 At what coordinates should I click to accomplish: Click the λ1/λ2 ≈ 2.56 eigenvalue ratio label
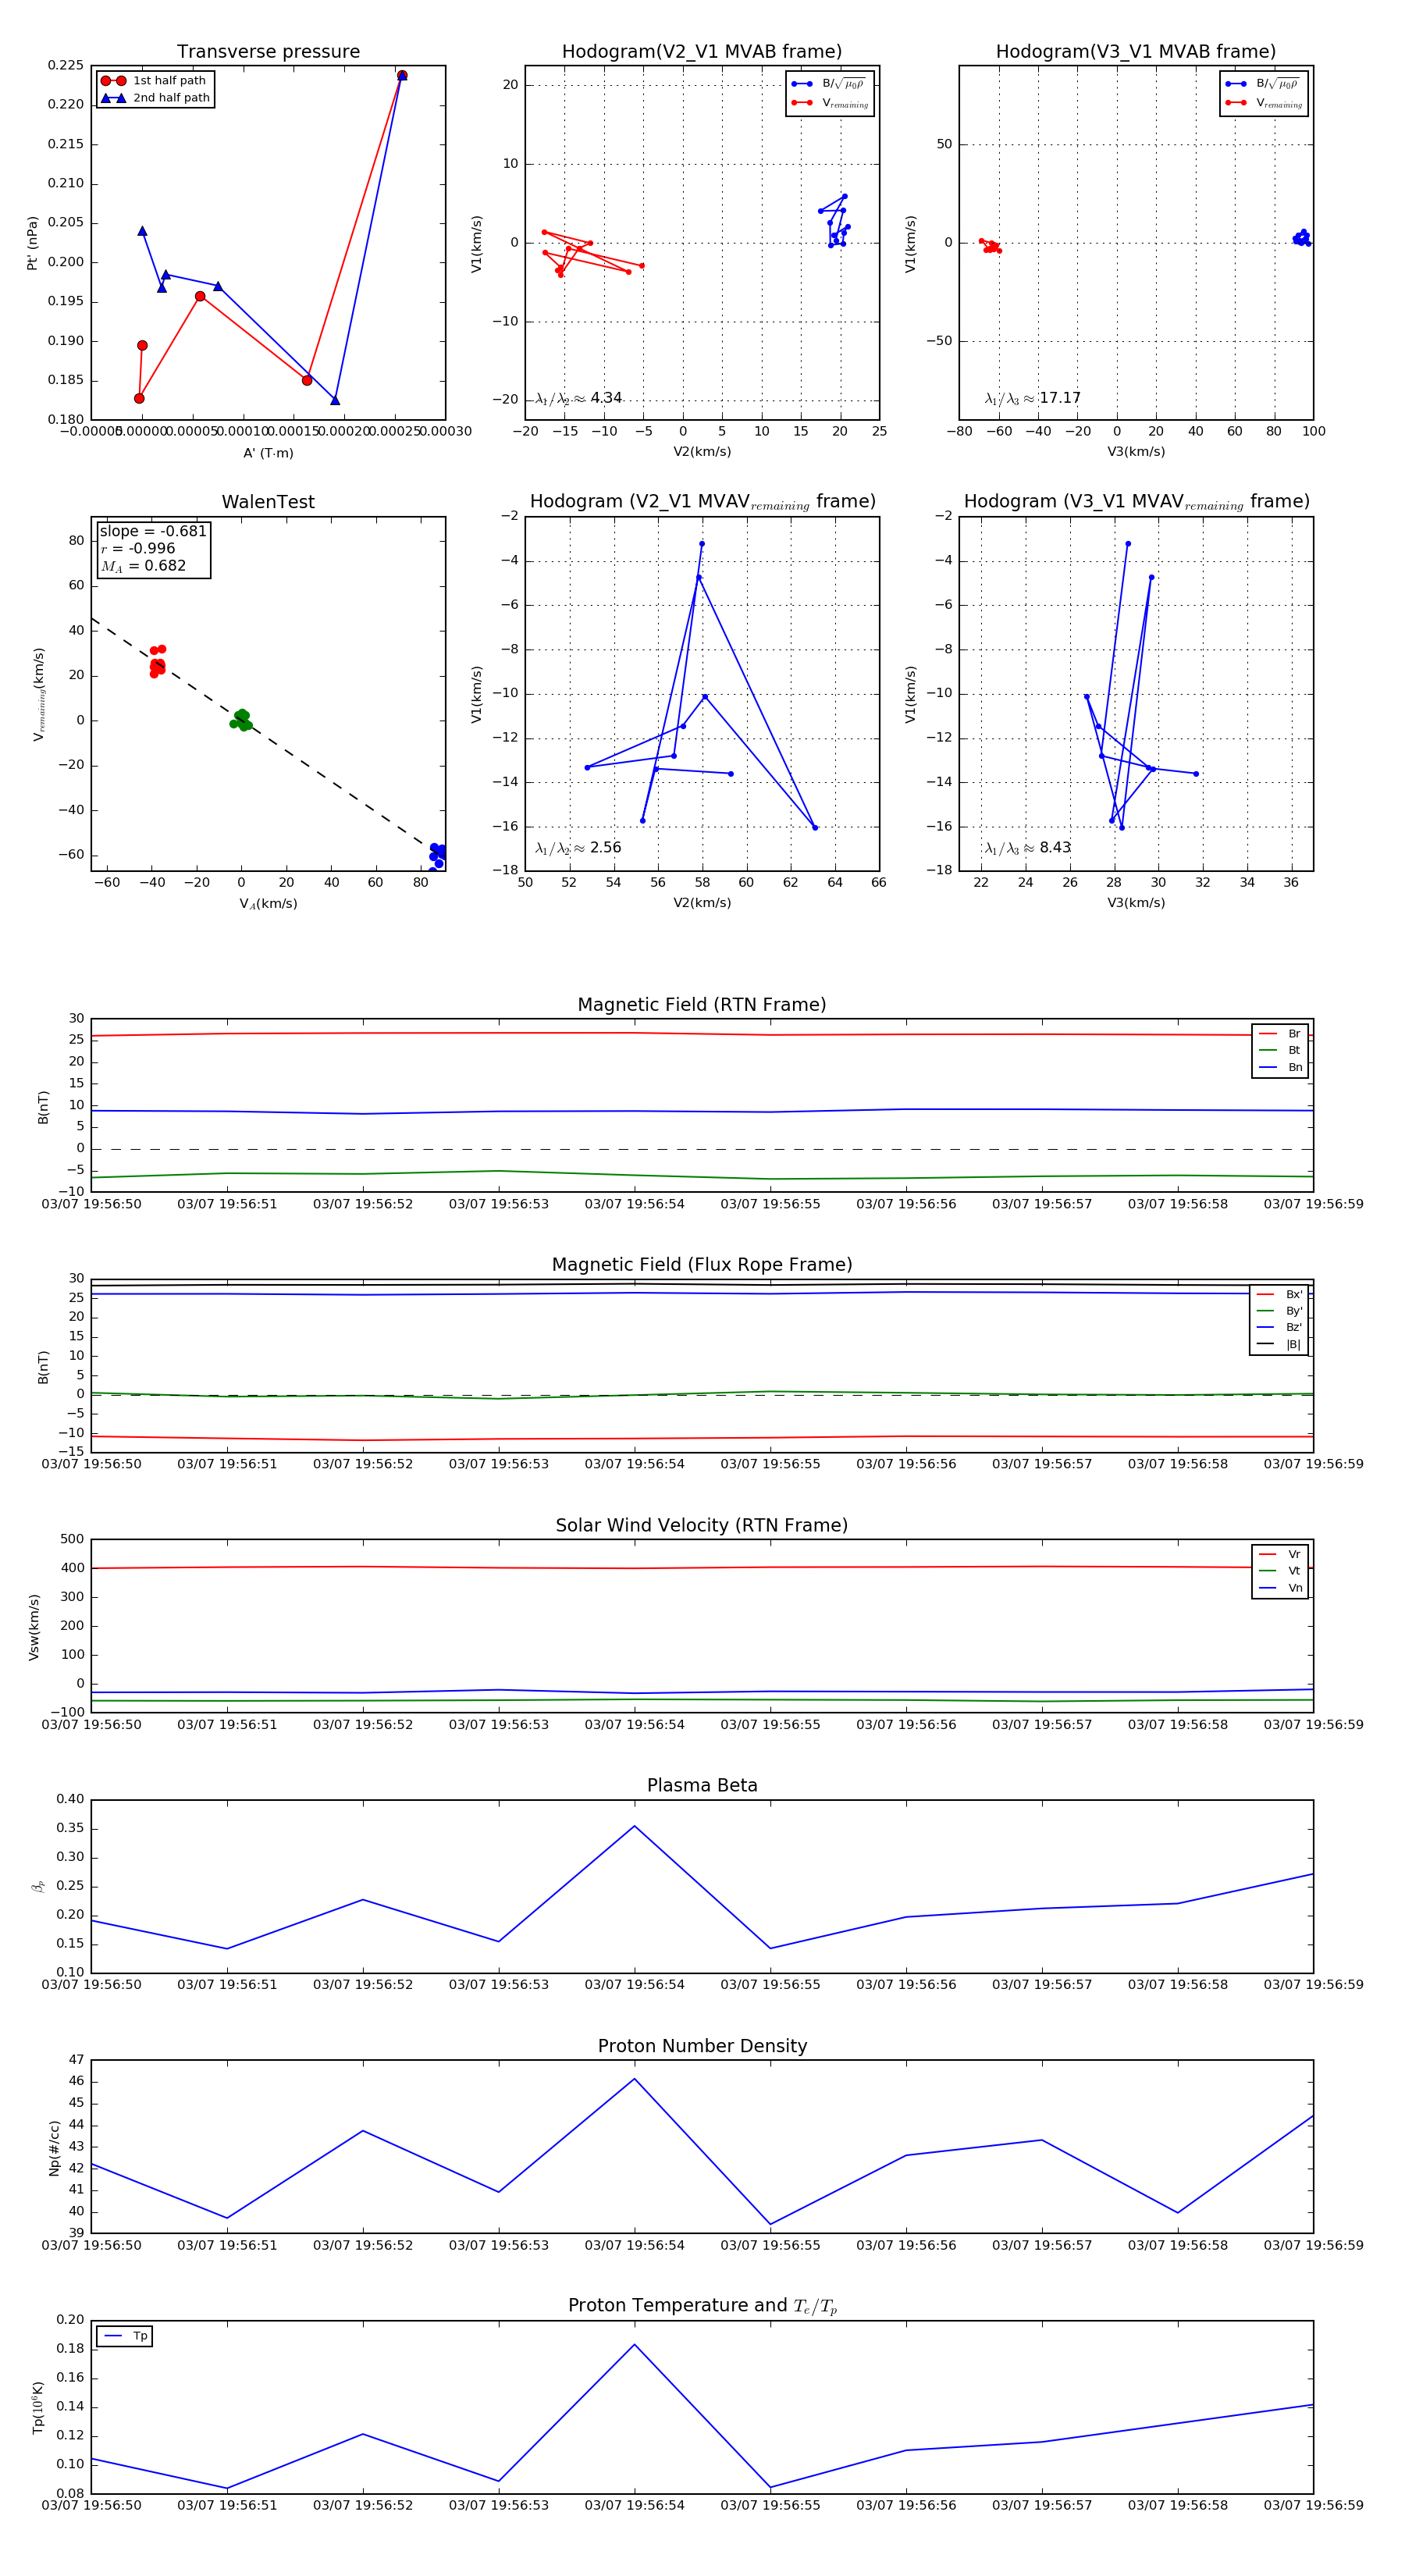tap(578, 848)
